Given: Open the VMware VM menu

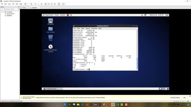Looking at the screenshot, I should pyautogui.click(x=13, y=4).
